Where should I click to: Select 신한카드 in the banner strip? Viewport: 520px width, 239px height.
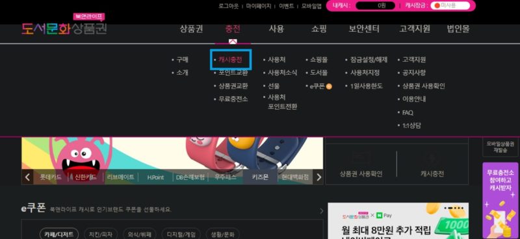(x=86, y=177)
